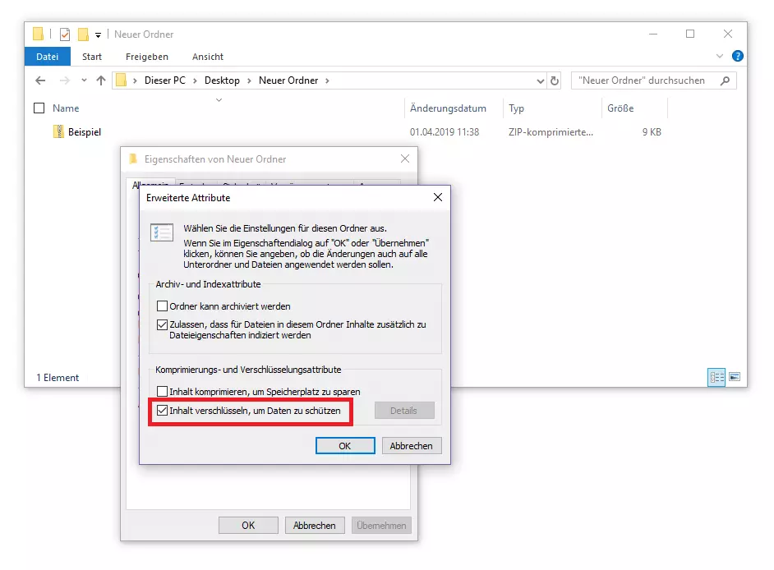Click the new folder quick access icon
The width and height of the screenshot is (774, 570).
click(x=84, y=34)
